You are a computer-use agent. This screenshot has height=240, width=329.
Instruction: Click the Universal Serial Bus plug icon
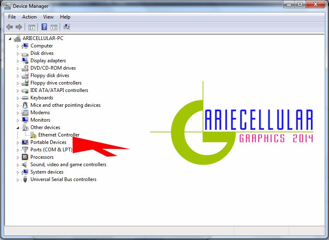click(x=25, y=179)
